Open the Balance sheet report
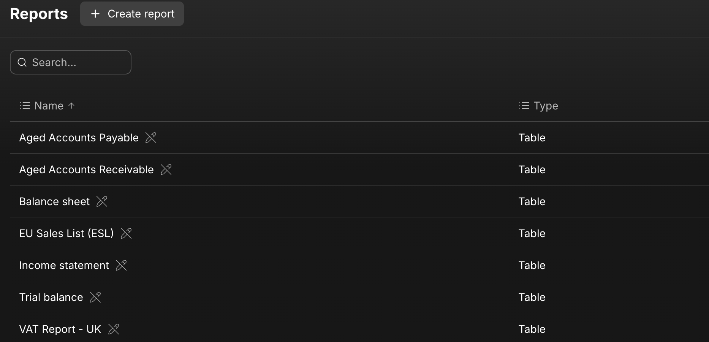Viewport: 709px width, 342px height. coord(54,201)
